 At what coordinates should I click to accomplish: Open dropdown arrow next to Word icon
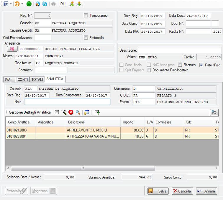11,4
